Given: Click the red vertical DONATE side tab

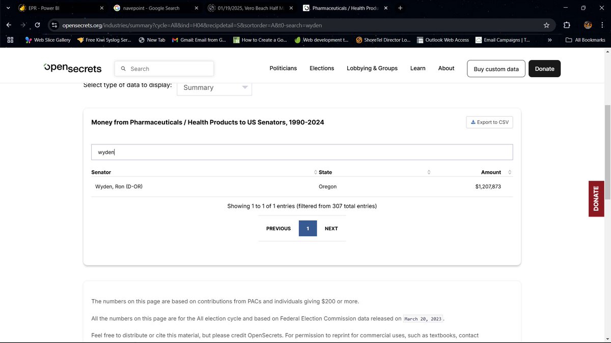Looking at the screenshot, I should pyautogui.click(x=596, y=199).
